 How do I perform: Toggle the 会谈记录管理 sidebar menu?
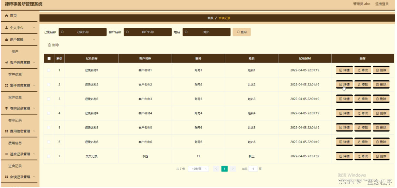[x=19, y=177]
